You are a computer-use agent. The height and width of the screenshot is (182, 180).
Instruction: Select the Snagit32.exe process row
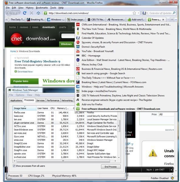pos(65,143)
